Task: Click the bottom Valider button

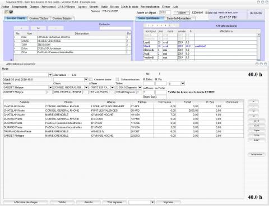Action: pyautogui.click(x=62, y=202)
